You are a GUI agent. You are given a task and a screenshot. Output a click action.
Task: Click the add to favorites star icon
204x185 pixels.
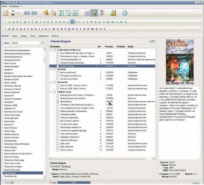coord(113,13)
